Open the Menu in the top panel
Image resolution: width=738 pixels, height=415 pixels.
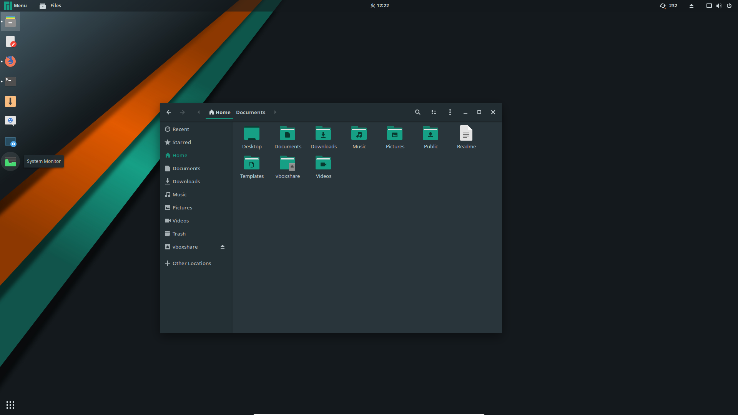point(15,5)
